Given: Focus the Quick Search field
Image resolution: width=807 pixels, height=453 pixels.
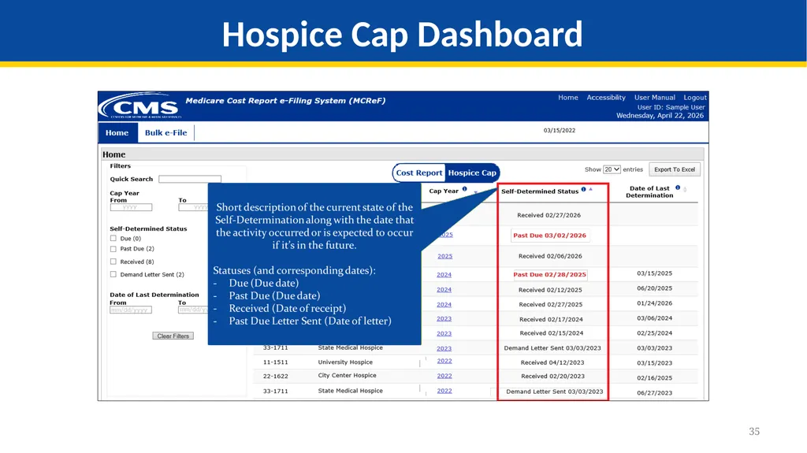Looking at the screenshot, I should [x=190, y=179].
